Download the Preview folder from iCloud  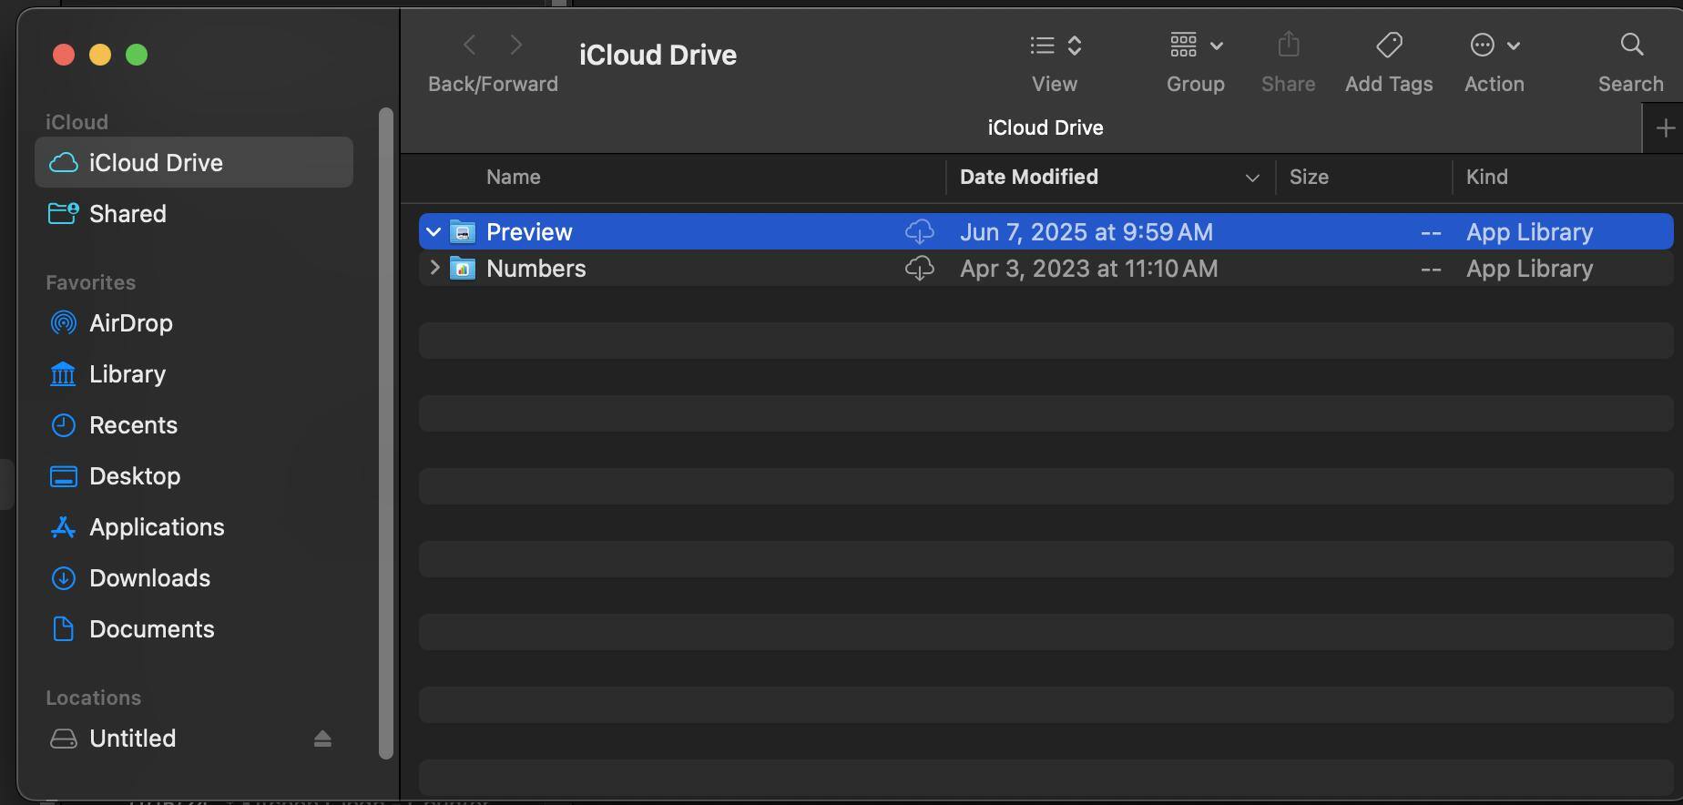919,232
